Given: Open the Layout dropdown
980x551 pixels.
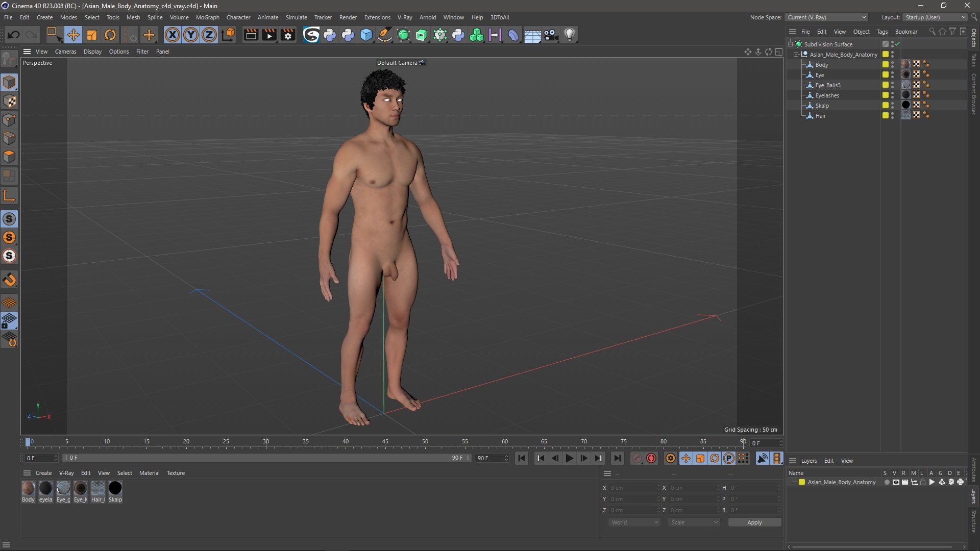Looking at the screenshot, I should point(935,17).
